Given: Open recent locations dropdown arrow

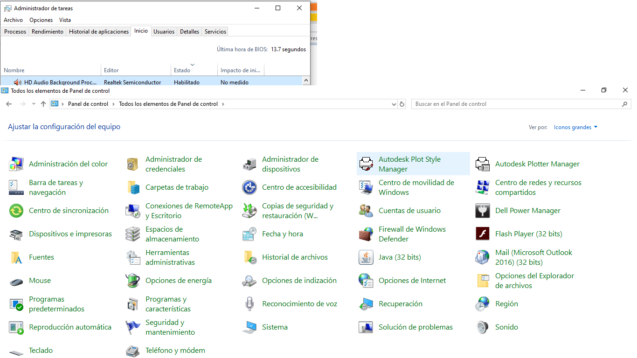Looking at the screenshot, I should (x=34, y=104).
